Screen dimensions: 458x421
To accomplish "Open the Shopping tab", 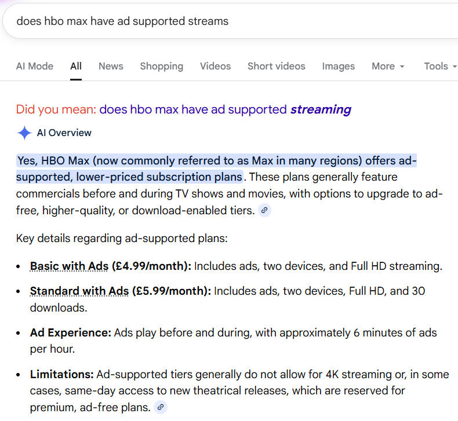I will 162,66.
